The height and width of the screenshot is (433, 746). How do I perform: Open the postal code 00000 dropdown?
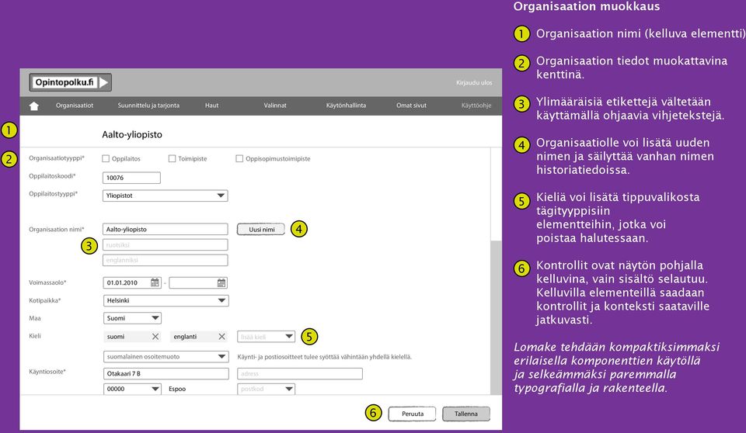pos(132,389)
